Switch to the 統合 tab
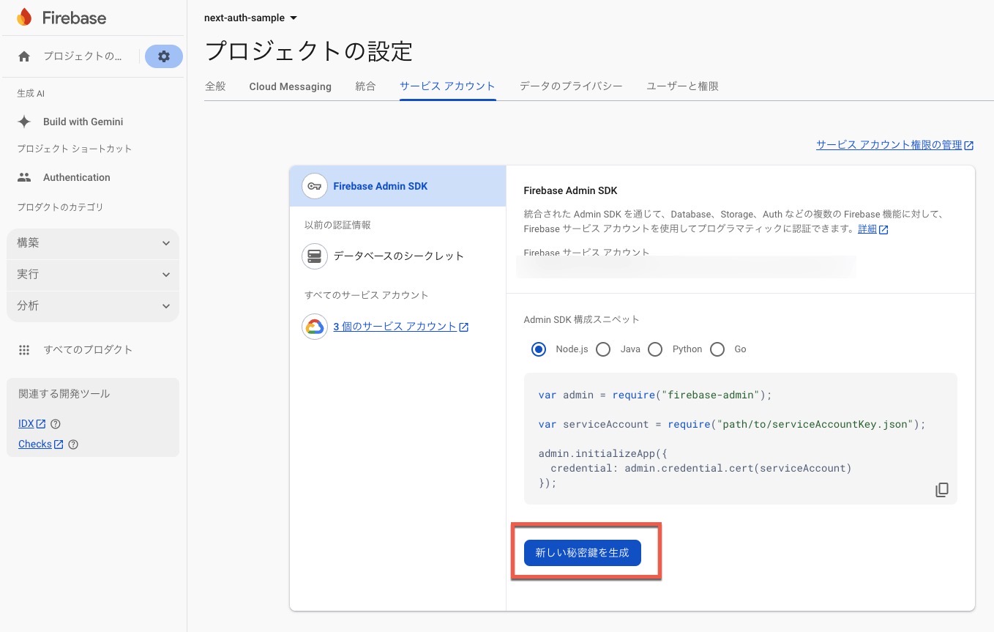This screenshot has width=994, height=632. pos(365,86)
